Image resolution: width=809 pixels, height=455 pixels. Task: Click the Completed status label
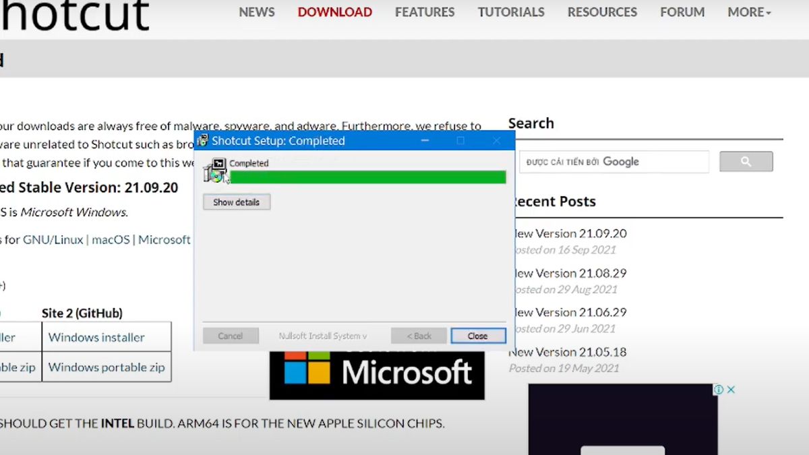(249, 163)
